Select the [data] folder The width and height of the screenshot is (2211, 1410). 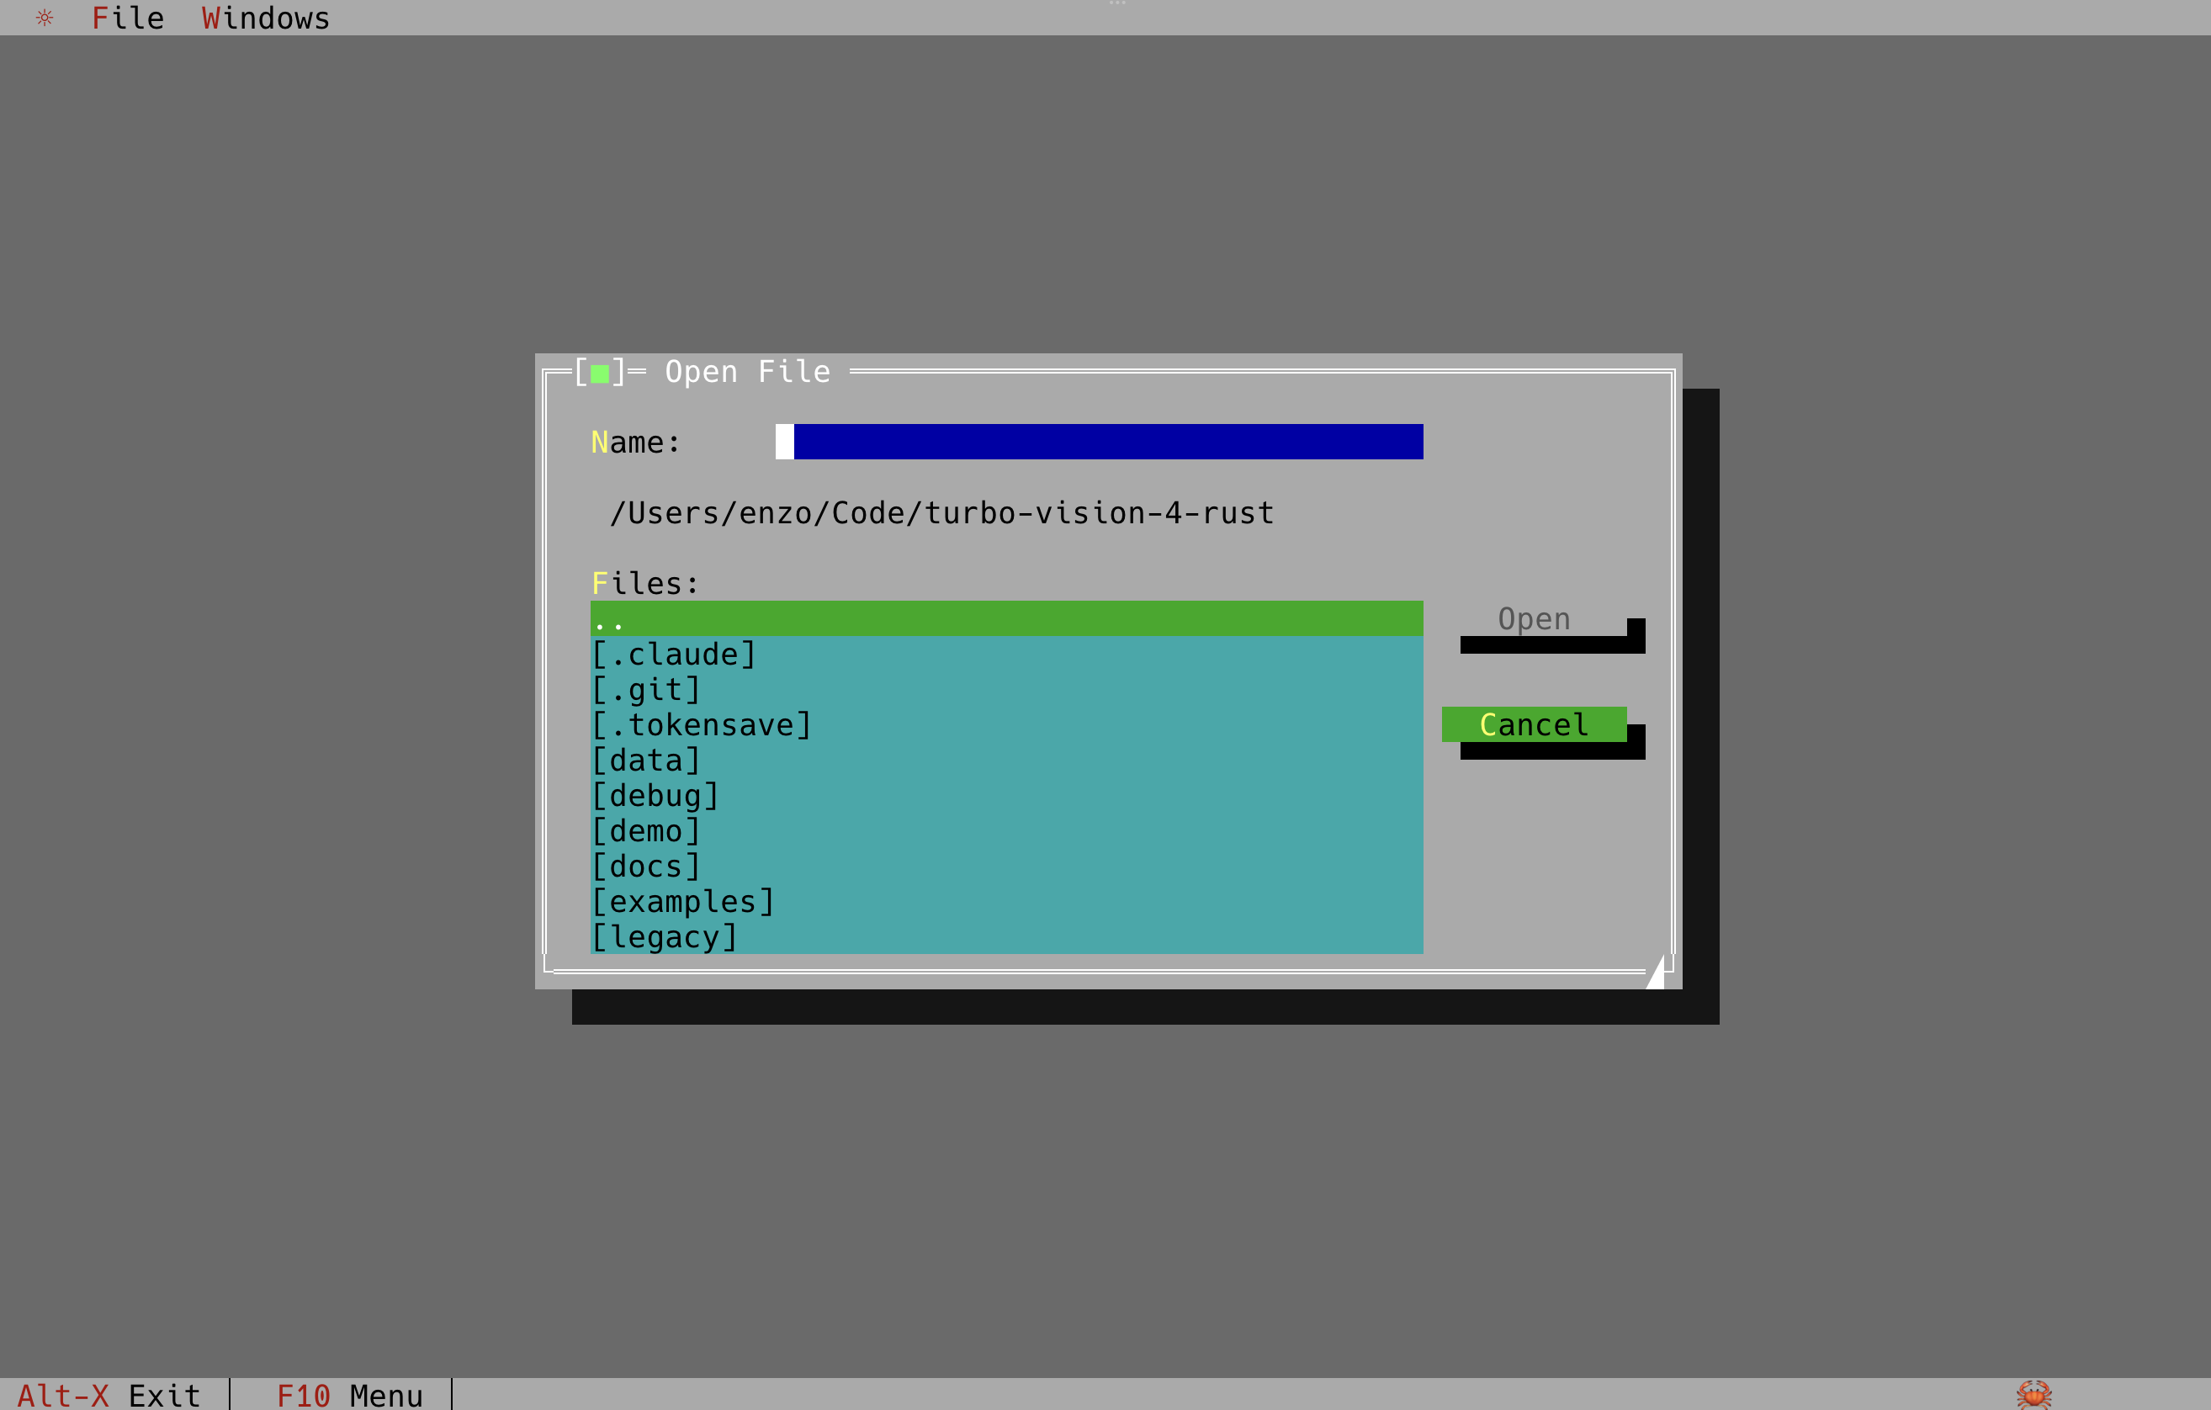coord(1006,760)
